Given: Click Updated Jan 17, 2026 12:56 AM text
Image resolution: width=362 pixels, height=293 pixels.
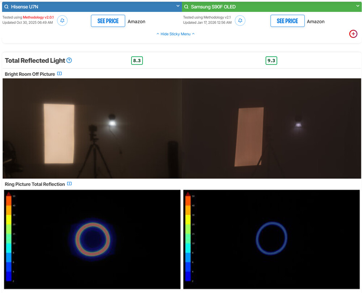Looking at the screenshot, I should click(x=207, y=22).
